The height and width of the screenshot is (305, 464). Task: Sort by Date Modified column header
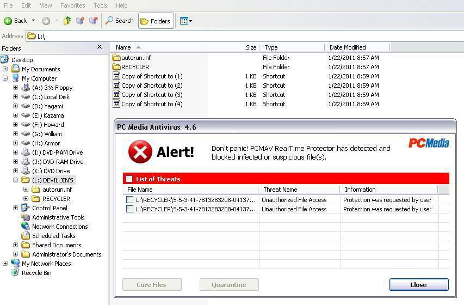[x=357, y=47]
